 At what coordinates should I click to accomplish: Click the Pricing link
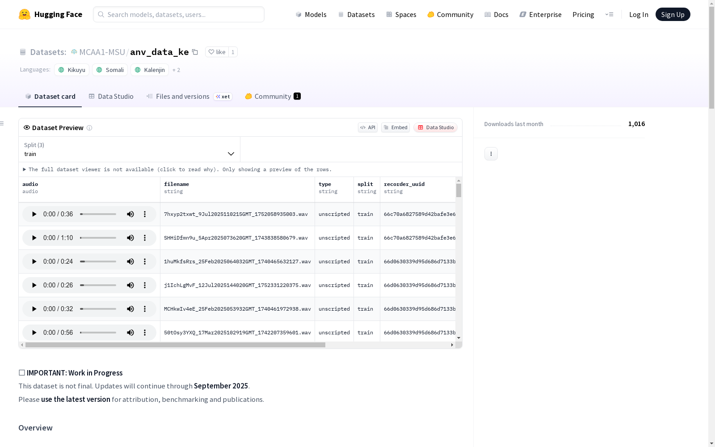(583, 14)
